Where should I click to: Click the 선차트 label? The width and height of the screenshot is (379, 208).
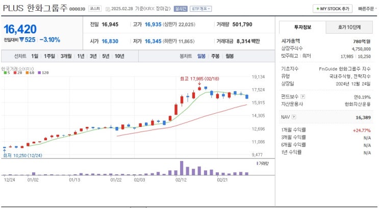pos(20,56)
